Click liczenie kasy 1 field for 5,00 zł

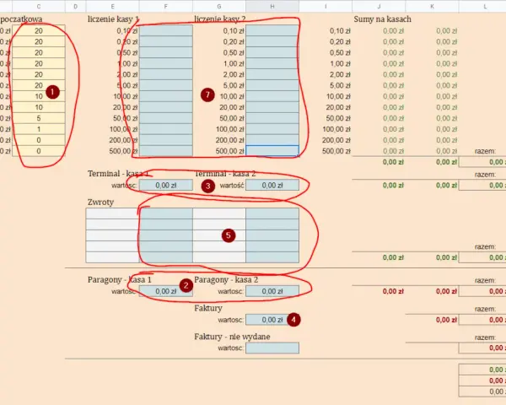click(166, 85)
